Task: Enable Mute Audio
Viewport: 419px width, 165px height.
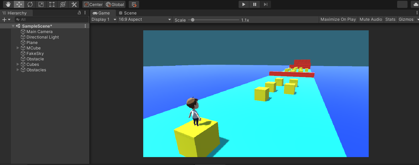Action: tap(371, 19)
